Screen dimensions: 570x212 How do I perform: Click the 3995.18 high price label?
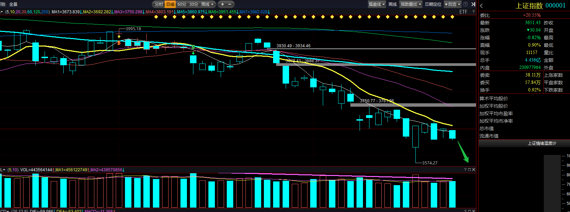[x=133, y=29]
